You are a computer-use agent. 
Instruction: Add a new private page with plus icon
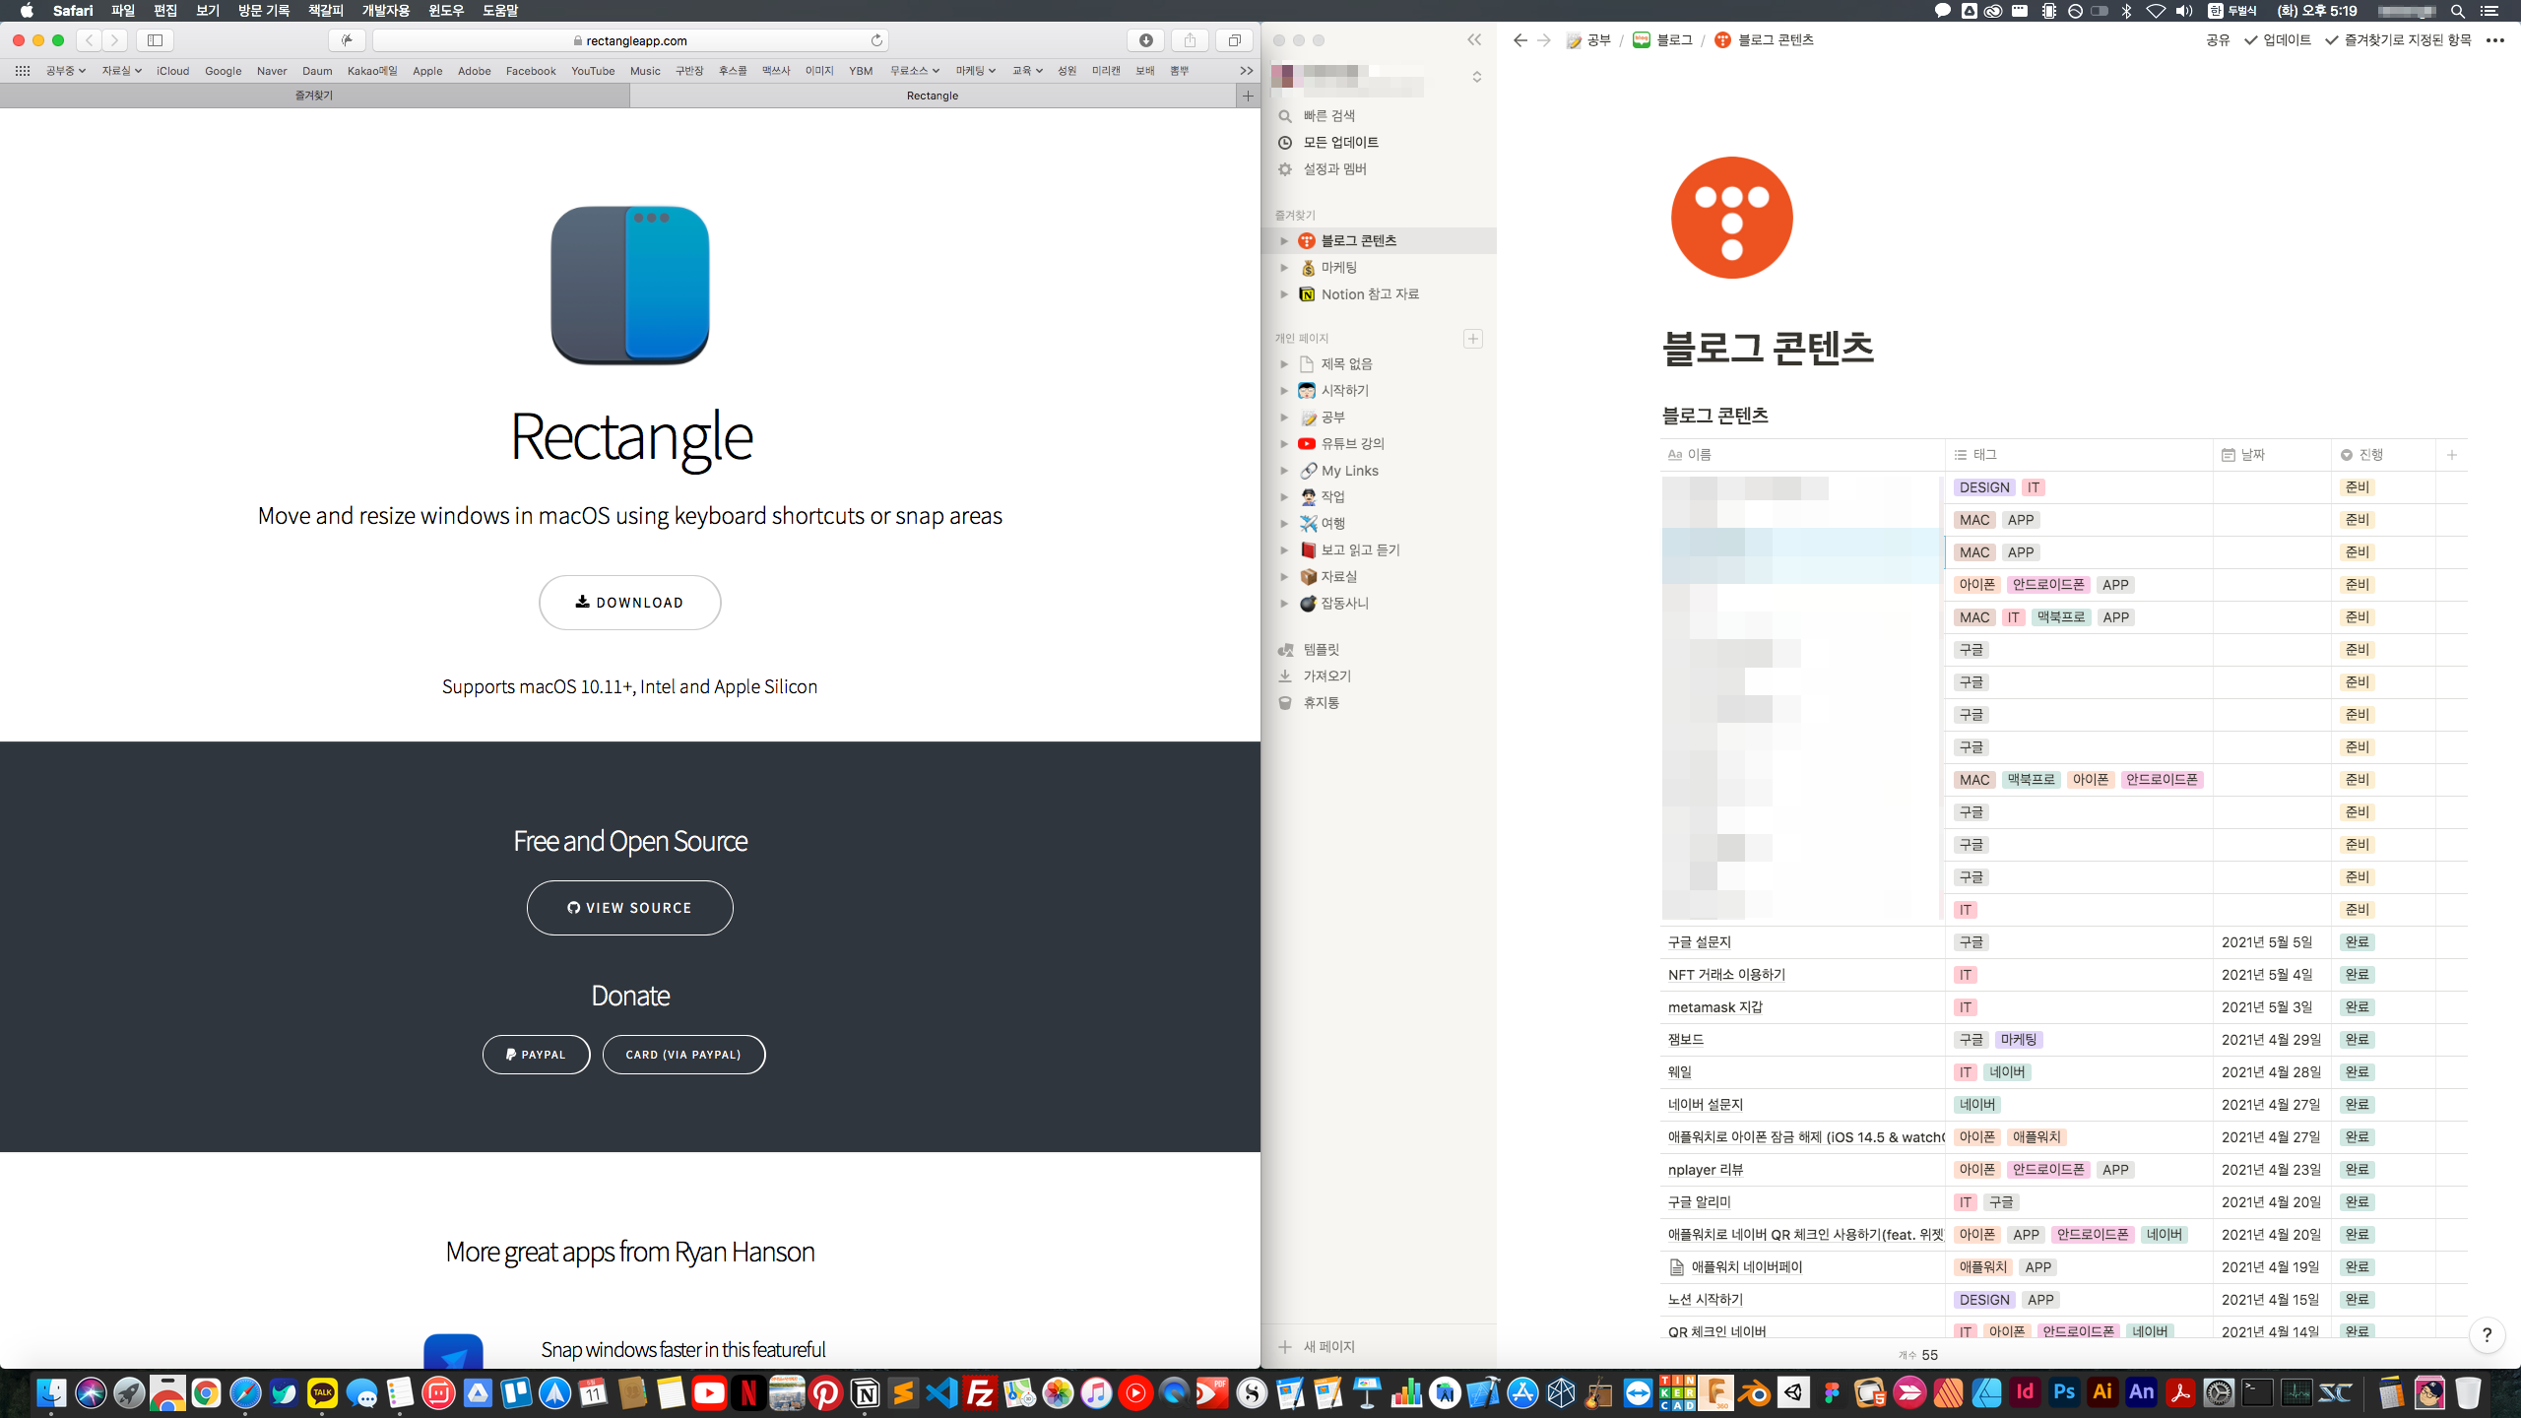coord(1473,339)
